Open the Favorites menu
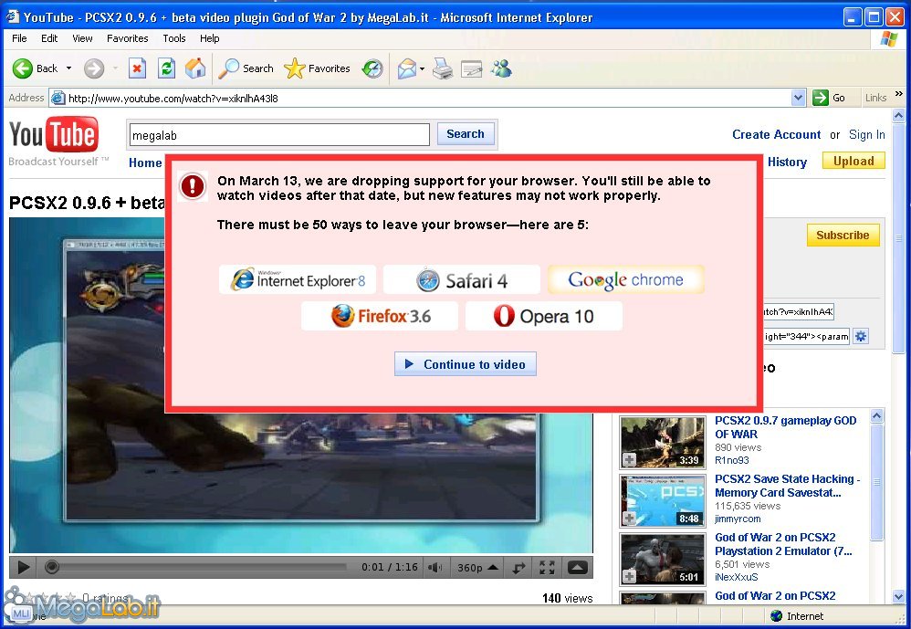The height and width of the screenshot is (629, 911). click(x=127, y=38)
